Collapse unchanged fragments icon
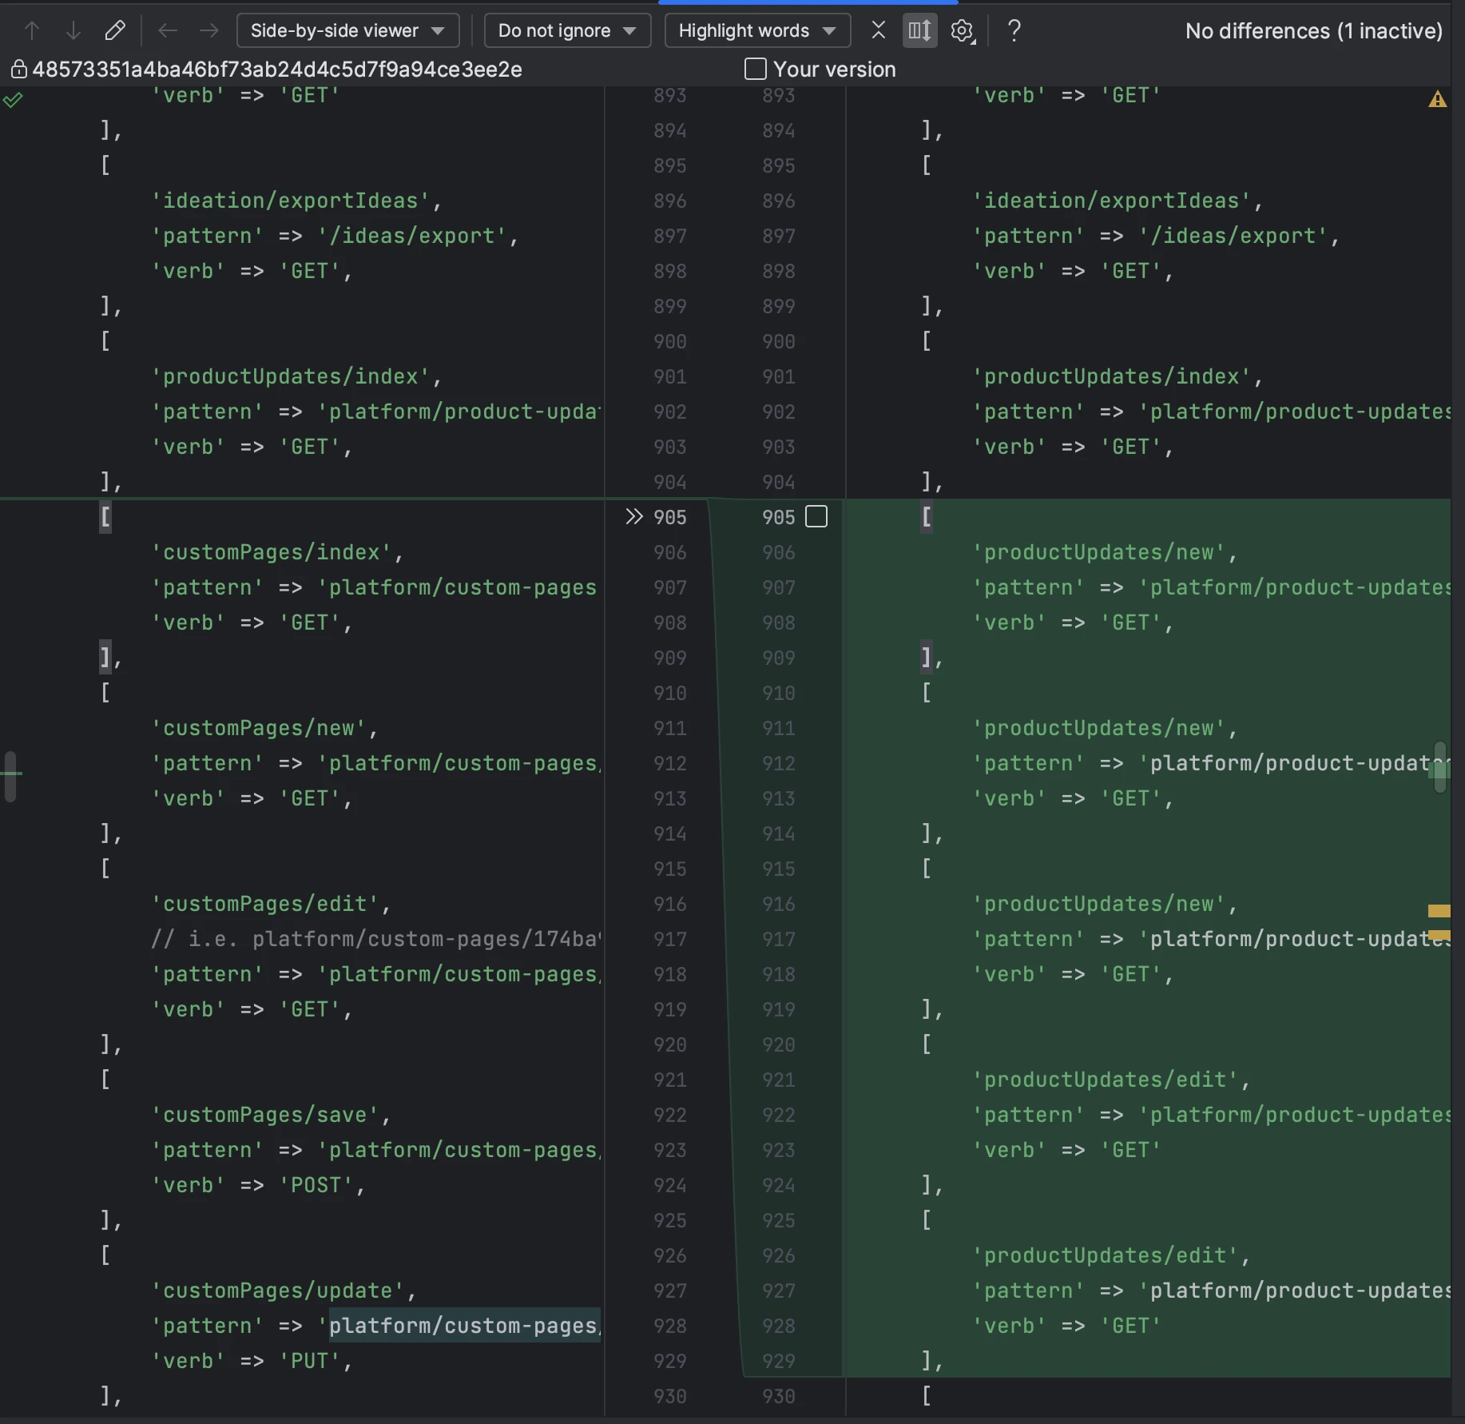The width and height of the screenshot is (1465, 1424). (x=879, y=31)
